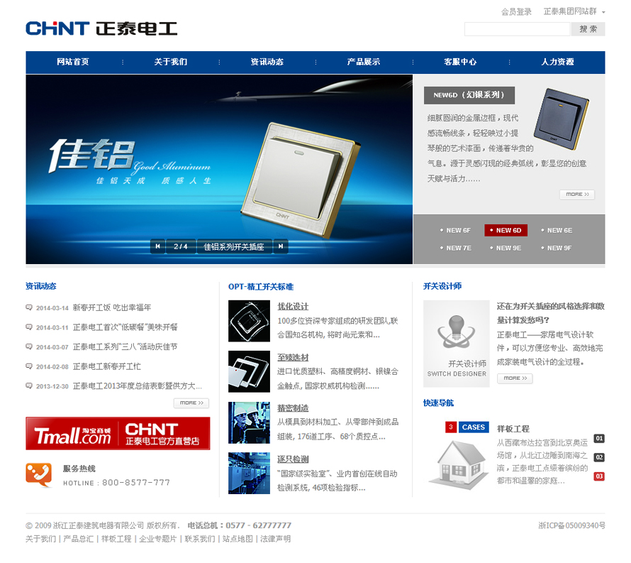
Task: Click the 会员登录 link
Action: 516,11
